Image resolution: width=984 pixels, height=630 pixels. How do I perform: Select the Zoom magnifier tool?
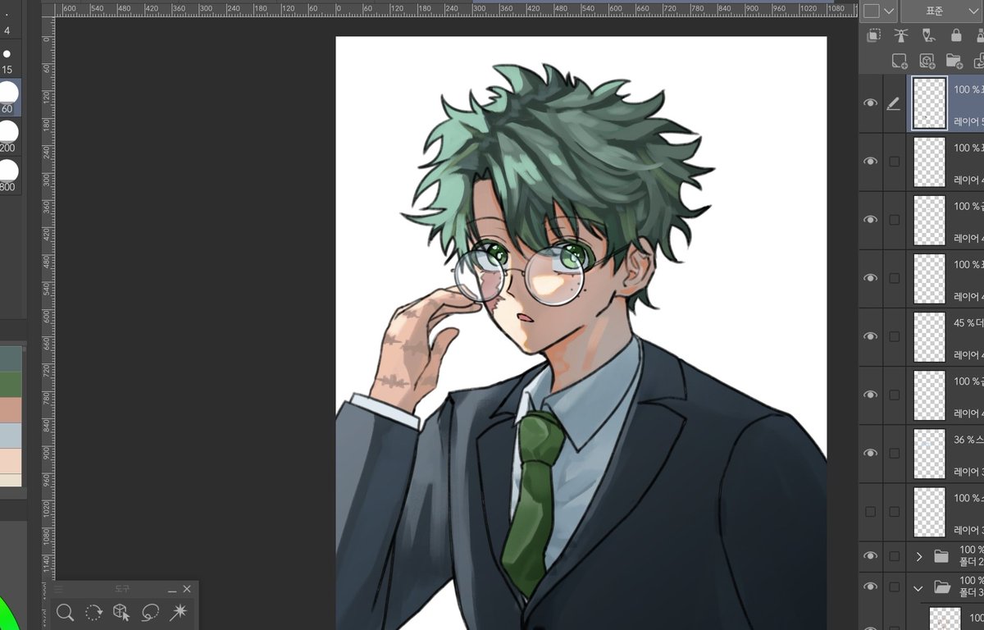point(66,612)
